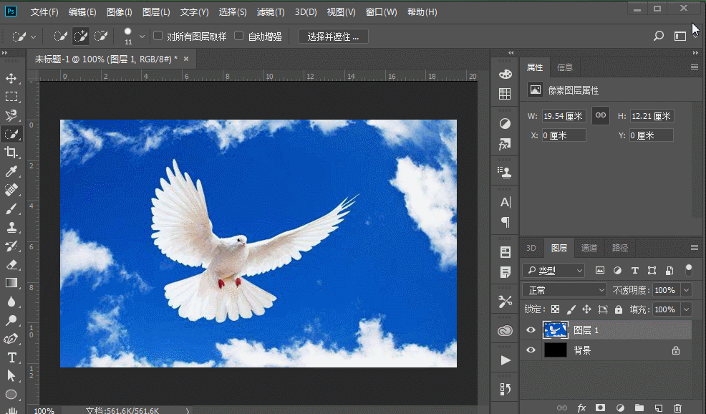Select the Crop tool in the toolbar
Viewport: 706px width, 414px height.
[11, 152]
